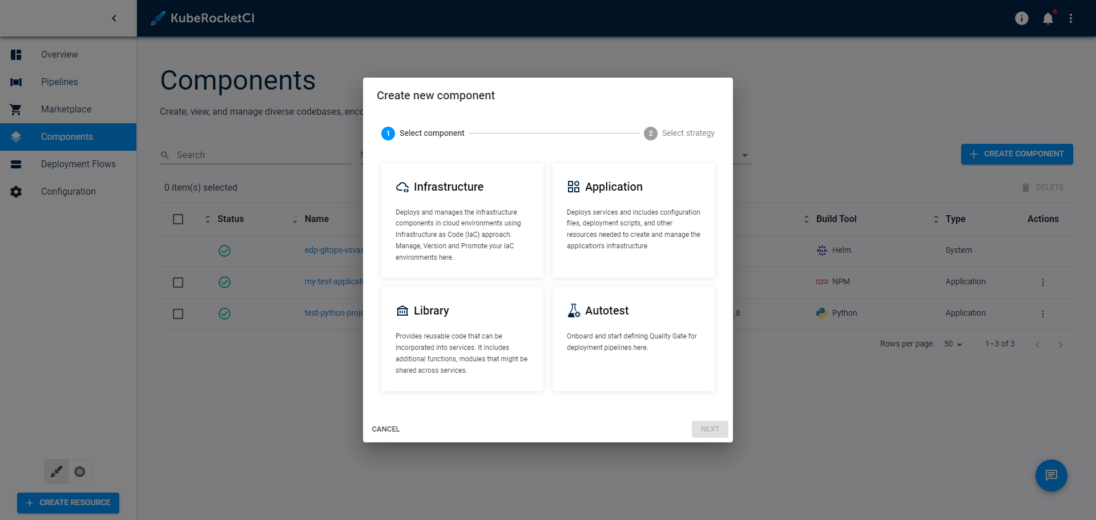
Task: Click the Infrastructure cloud icon
Action: click(402, 187)
